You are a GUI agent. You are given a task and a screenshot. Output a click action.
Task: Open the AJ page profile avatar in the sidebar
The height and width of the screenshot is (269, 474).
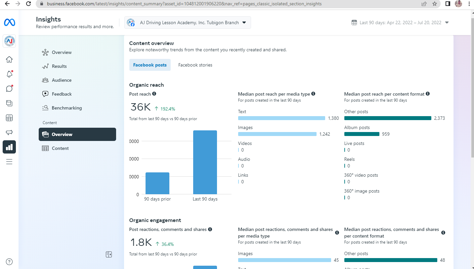[x=9, y=41]
